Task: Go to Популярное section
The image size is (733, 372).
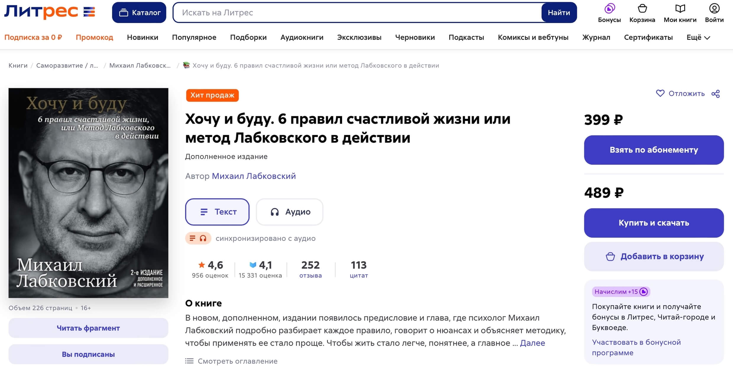Action: pyautogui.click(x=194, y=37)
